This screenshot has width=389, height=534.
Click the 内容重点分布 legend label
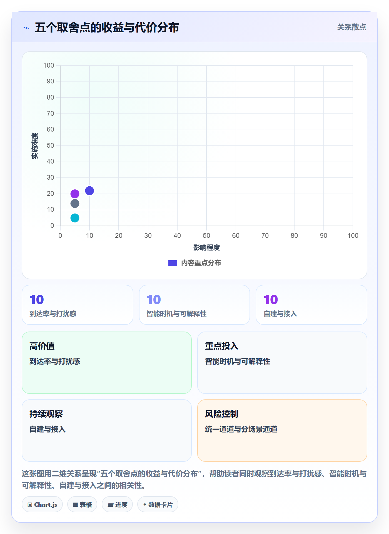(201, 263)
